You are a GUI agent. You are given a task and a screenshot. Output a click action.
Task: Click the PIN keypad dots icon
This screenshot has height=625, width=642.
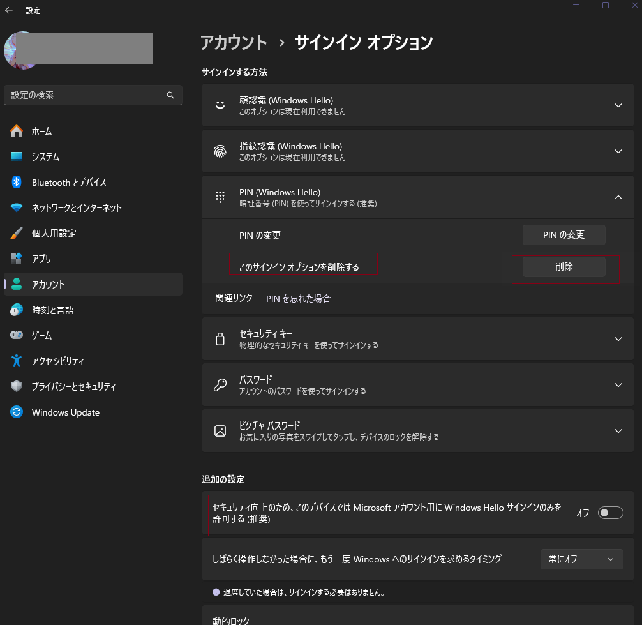(220, 197)
